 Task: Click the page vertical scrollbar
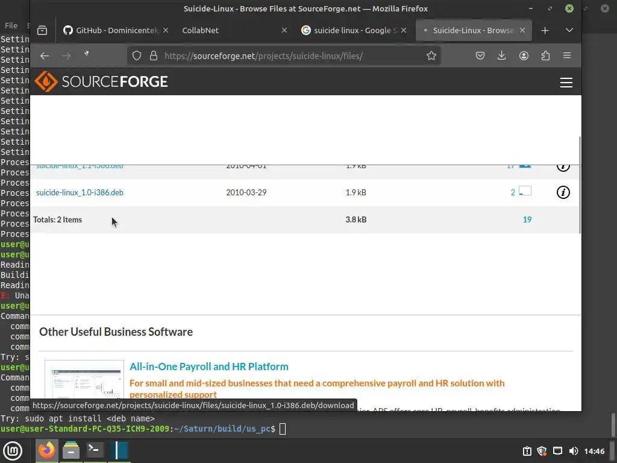(x=579, y=185)
